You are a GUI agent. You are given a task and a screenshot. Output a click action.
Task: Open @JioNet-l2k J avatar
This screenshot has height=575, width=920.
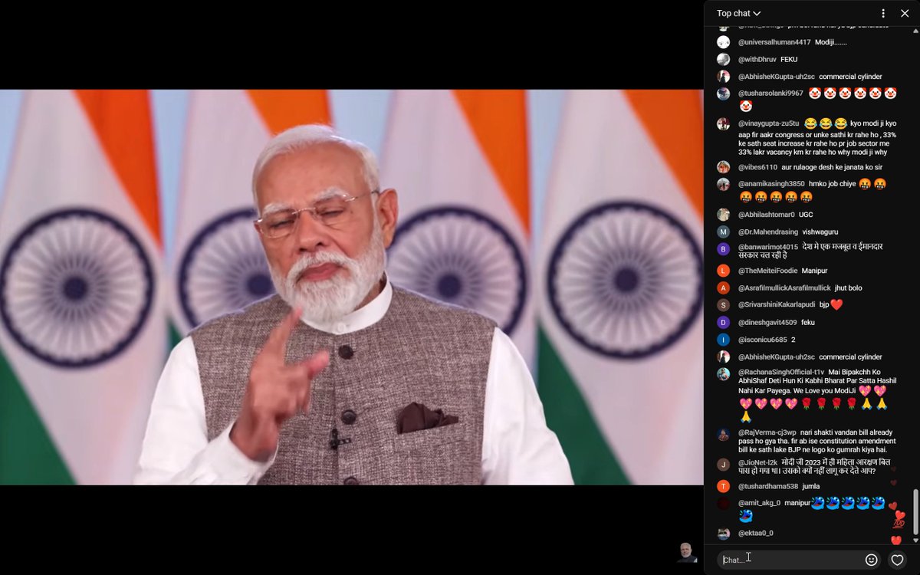pyautogui.click(x=723, y=465)
